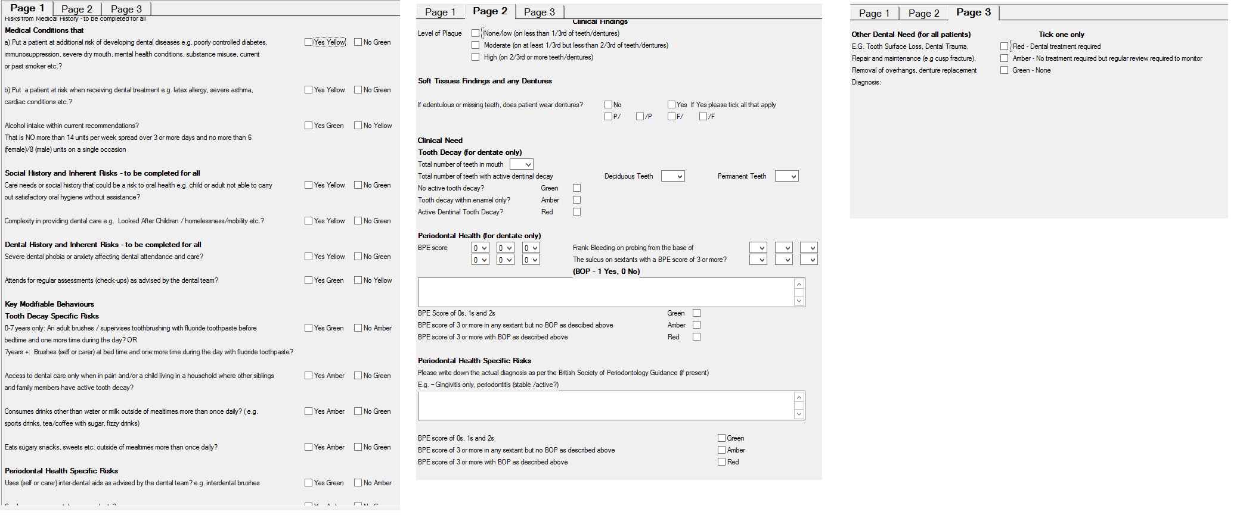This screenshot has width=1240, height=518.
Task: Tick Yes Yellow for severe dental phobia
Action: pos(308,257)
